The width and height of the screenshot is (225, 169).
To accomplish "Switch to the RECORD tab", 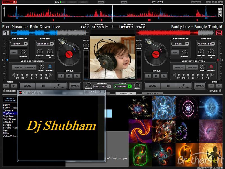I will [152, 94].
